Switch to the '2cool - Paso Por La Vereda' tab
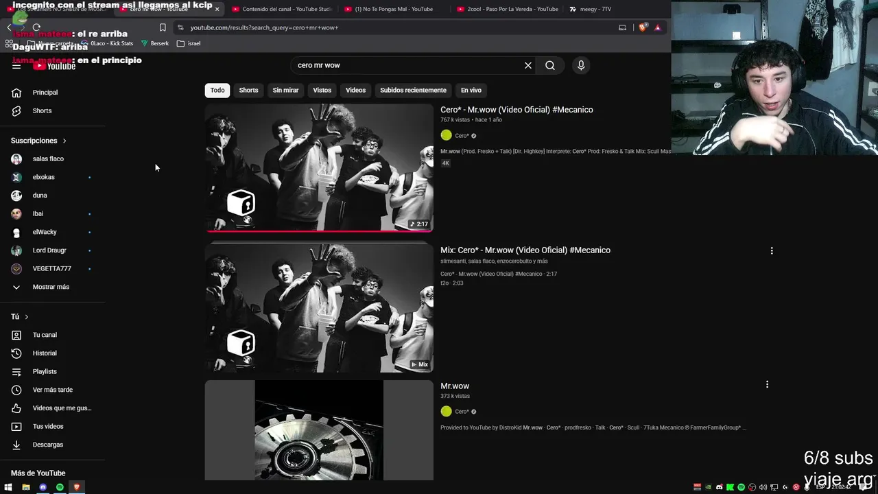 click(x=507, y=9)
